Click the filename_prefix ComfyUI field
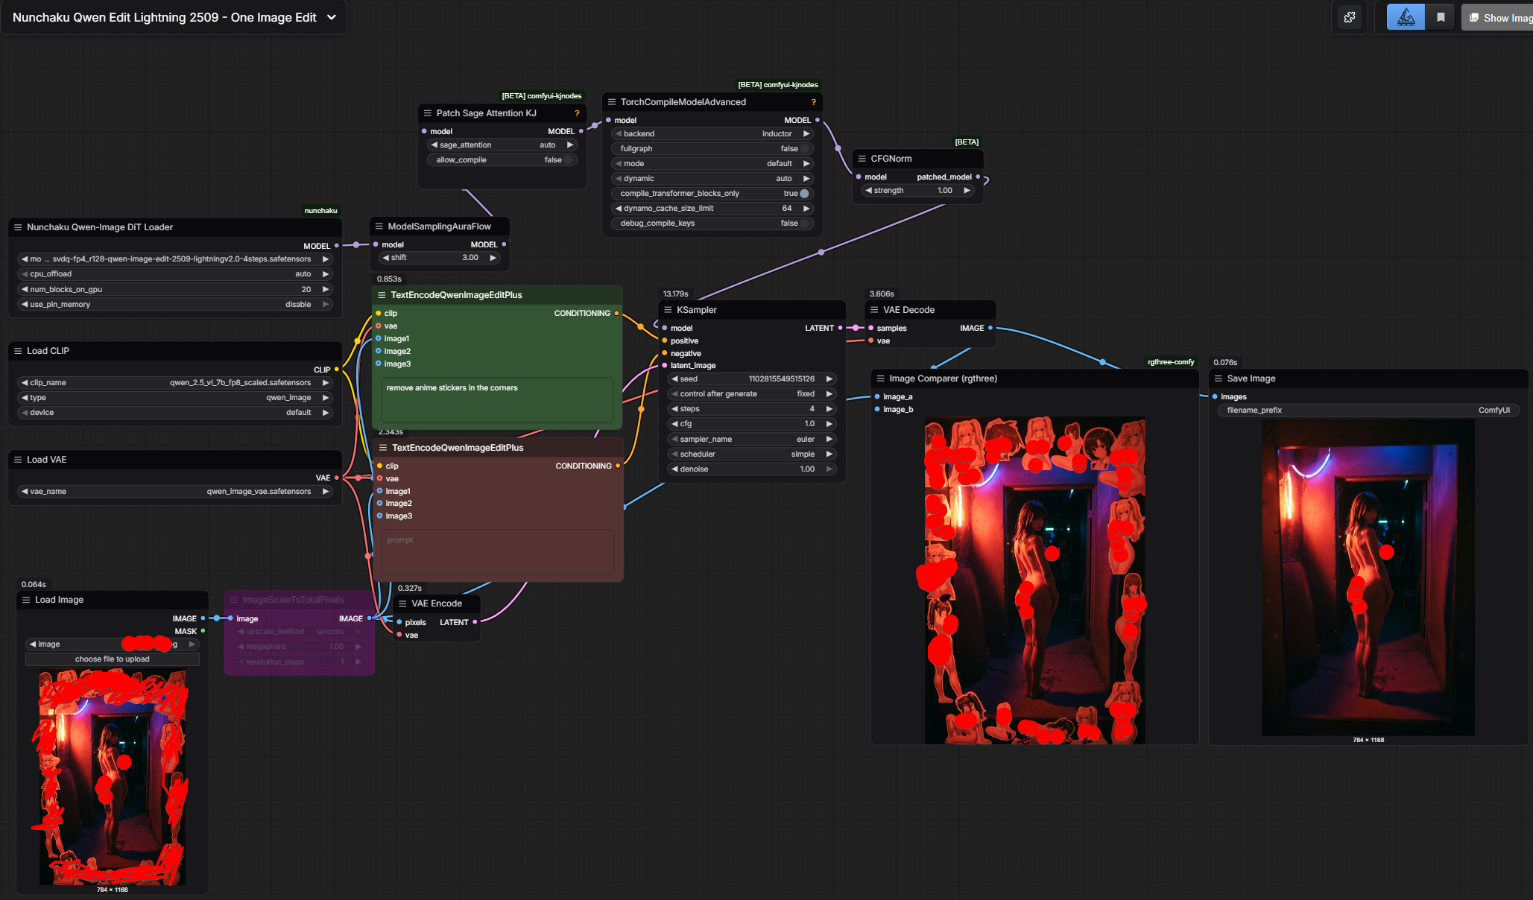This screenshot has width=1533, height=900. (1367, 411)
